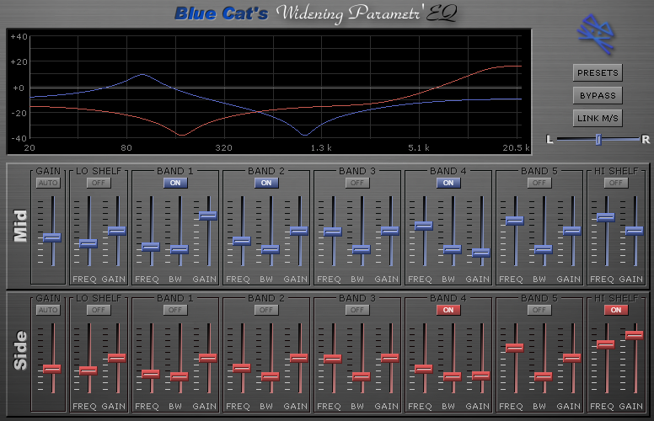Click the L/R balance slider handle

coord(598,139)
